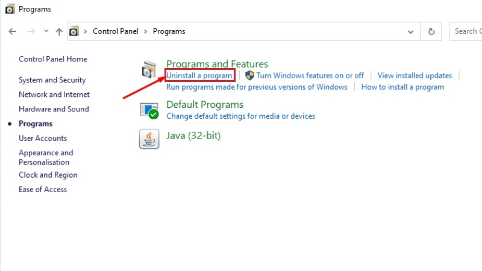Open the Java (32-bit) heading
The height and width of the screenshot is (271, 482).
(x=193, y=136)
